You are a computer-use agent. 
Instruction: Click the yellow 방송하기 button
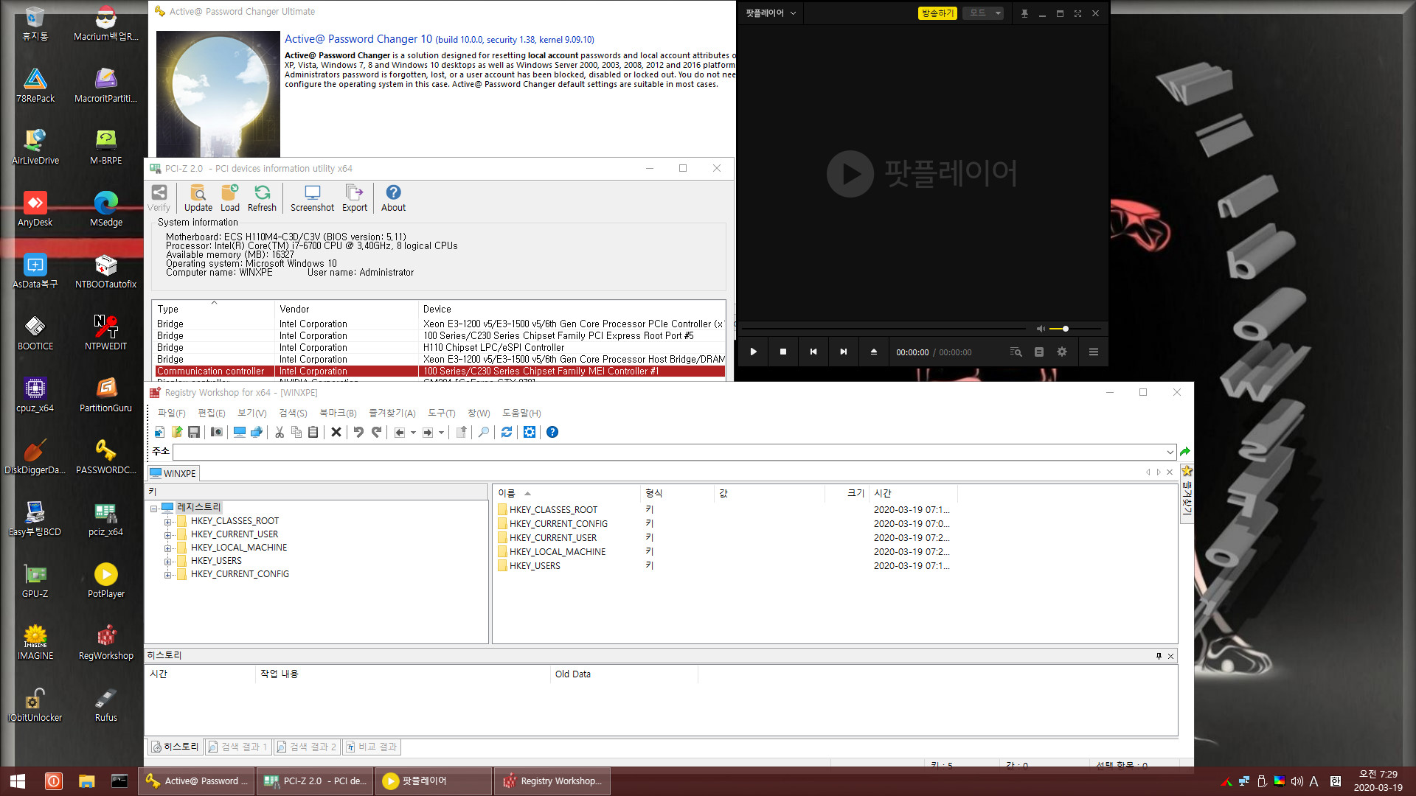coord(937,13)
